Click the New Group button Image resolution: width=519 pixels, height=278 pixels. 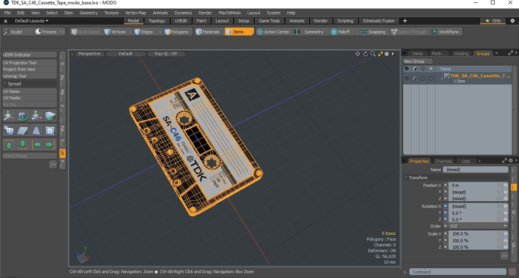pos(418,61)
